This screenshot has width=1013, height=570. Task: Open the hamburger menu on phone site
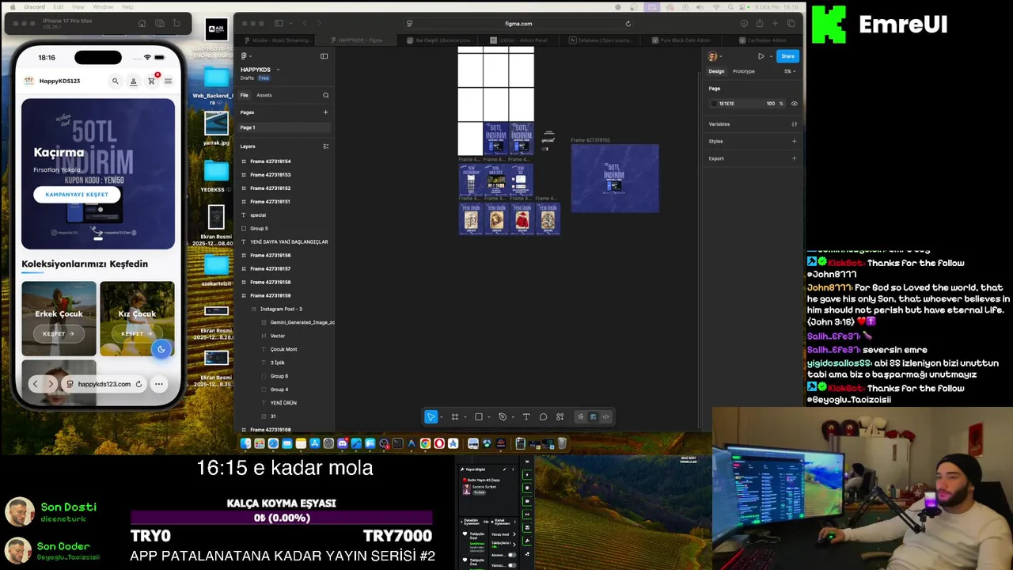[168, 81]
